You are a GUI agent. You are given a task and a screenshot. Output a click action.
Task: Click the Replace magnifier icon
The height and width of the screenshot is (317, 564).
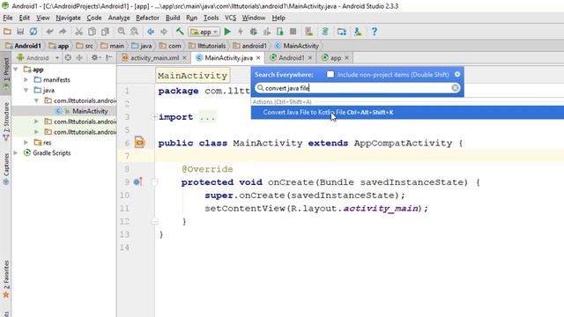(134, 32)
